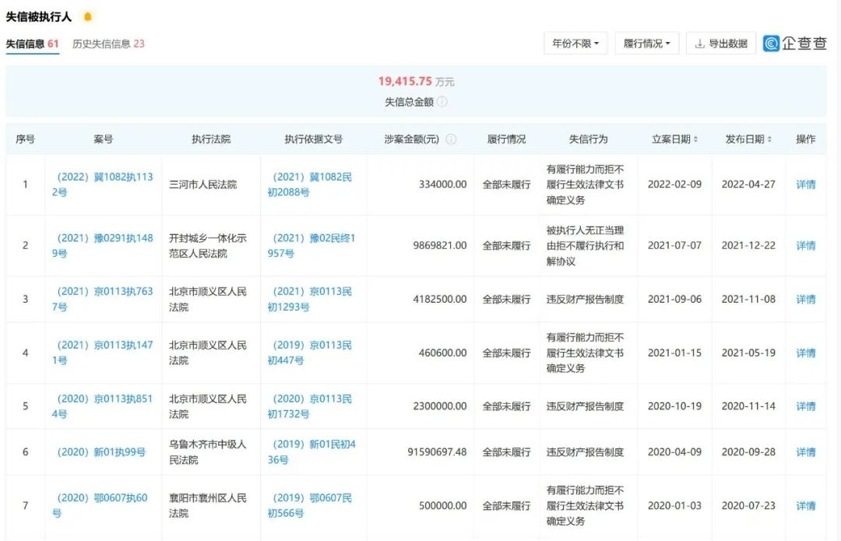Click the 三河市人民法院 cell

[202, 184]
